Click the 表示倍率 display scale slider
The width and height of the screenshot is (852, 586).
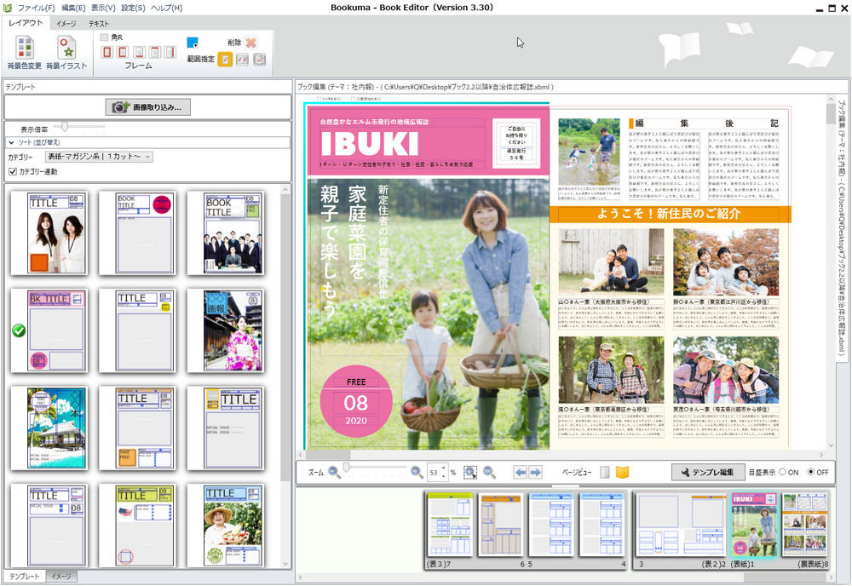click(x=65, y=128)
